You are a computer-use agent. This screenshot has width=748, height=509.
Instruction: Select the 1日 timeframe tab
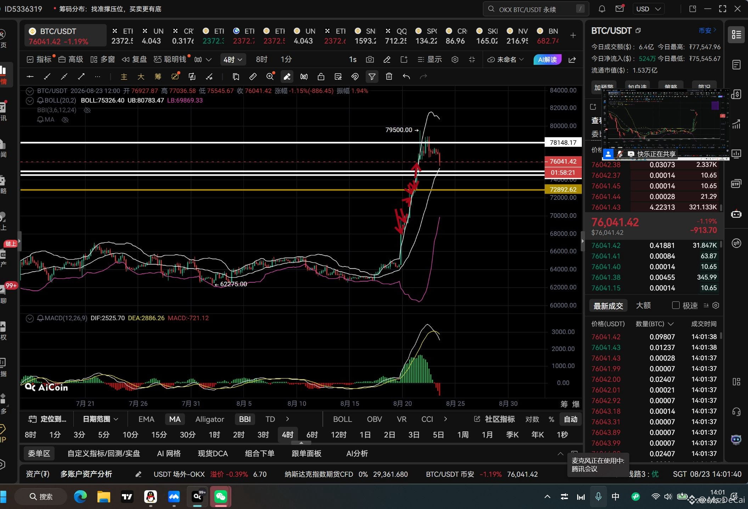(x=365, y=435)
